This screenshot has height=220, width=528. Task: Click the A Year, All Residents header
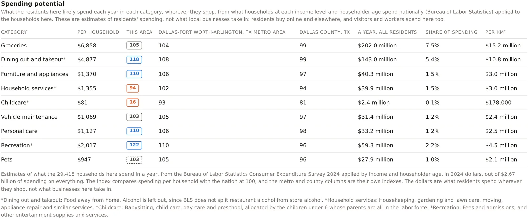click(387, 32)
